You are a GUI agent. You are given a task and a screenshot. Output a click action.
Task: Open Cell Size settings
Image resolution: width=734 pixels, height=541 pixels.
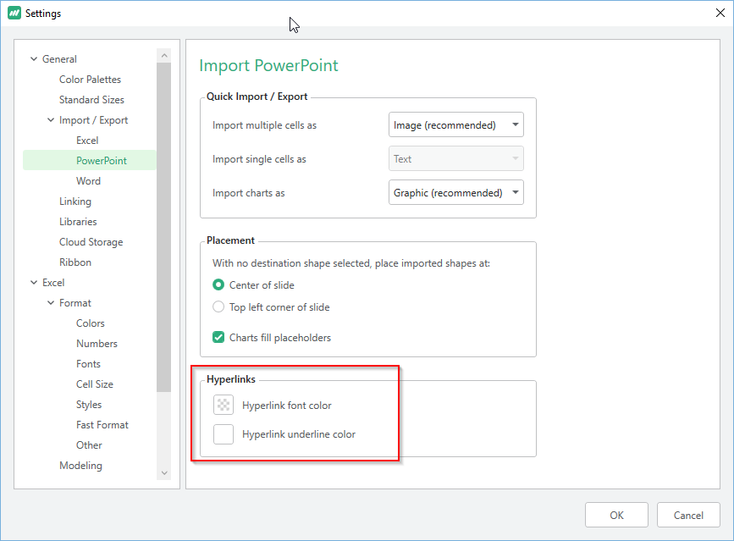[95, 384]
